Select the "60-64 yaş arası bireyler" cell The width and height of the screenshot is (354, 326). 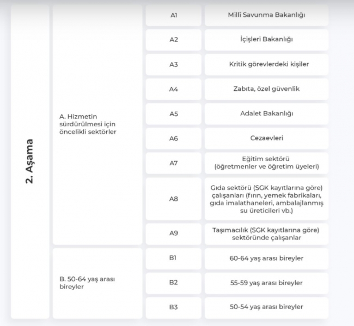[266, 258]
